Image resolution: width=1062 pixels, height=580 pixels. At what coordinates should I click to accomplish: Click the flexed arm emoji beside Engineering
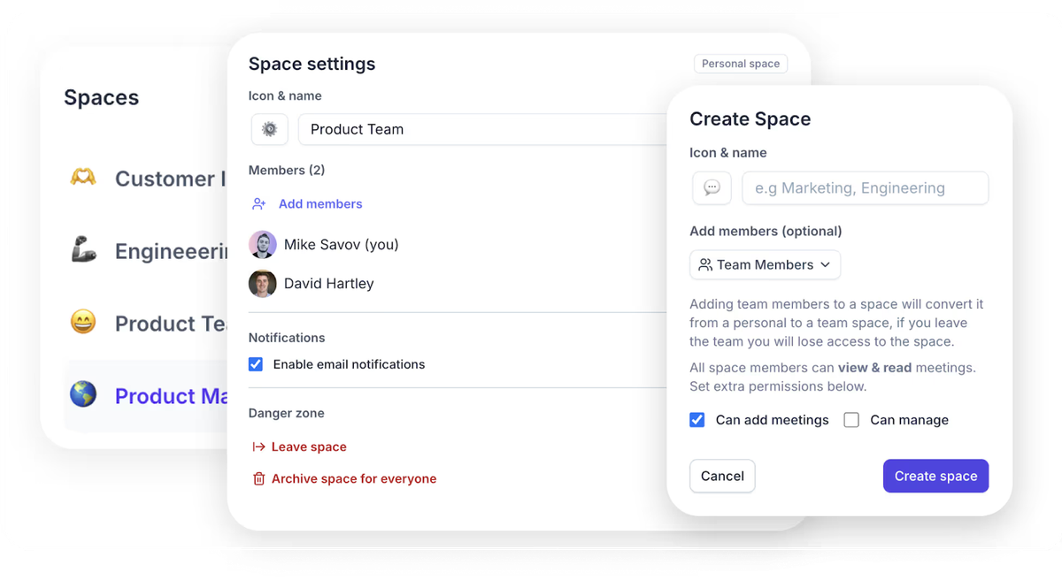83,250
